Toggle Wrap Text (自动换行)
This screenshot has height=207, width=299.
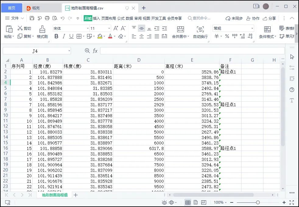pyautogui.click(x=200, y=32)
